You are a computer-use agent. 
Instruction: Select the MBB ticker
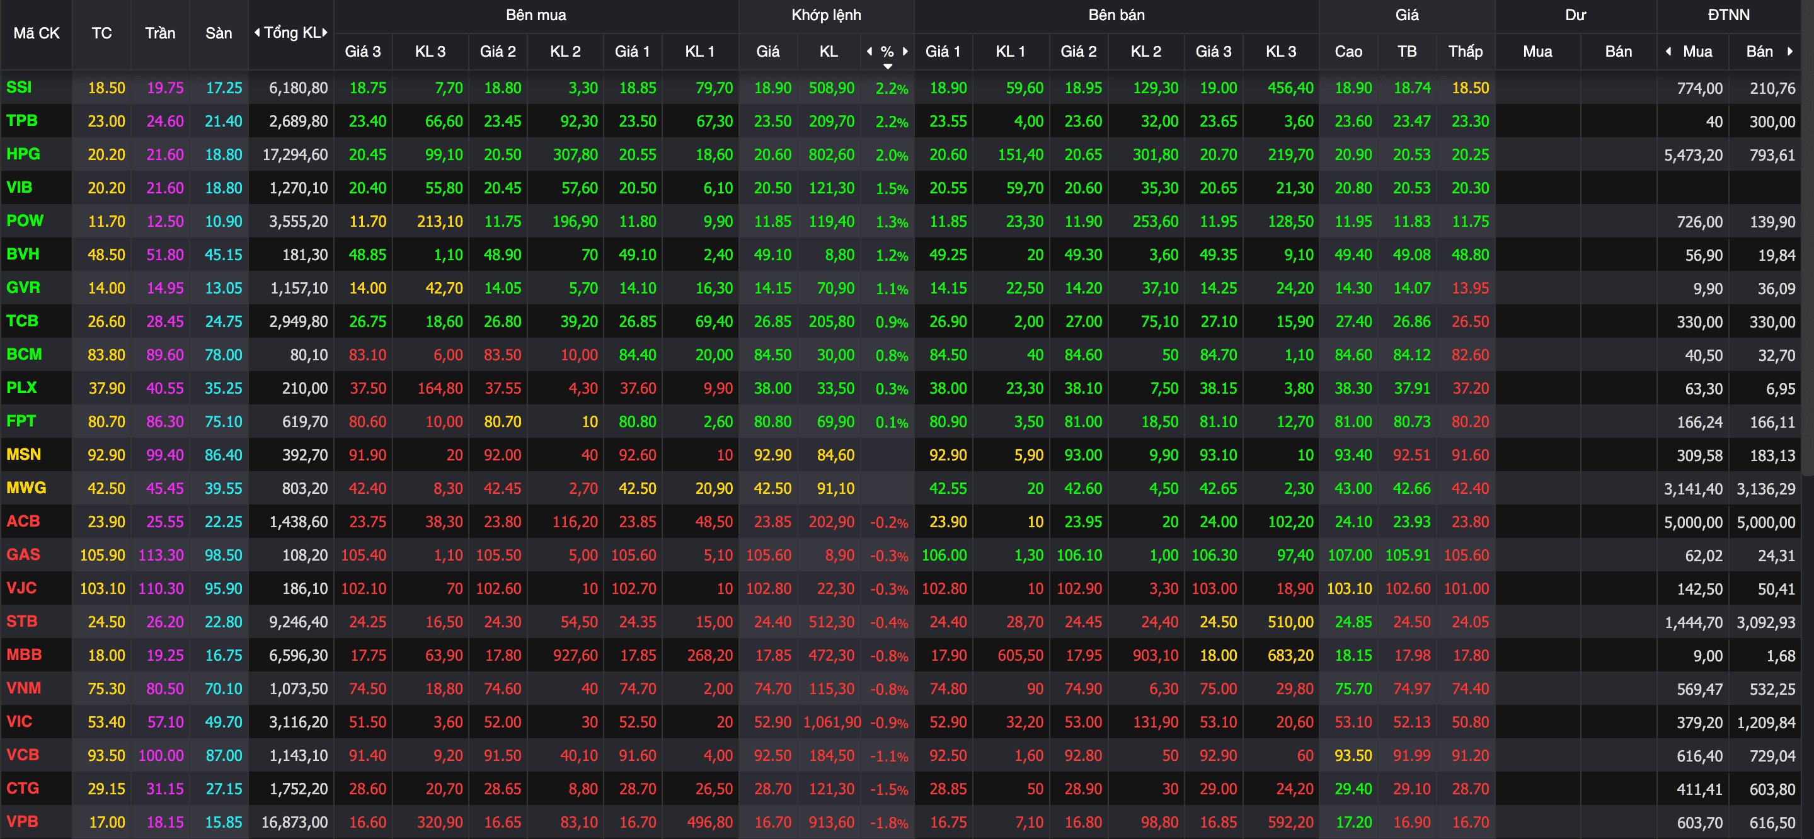[x=24, y=654]
